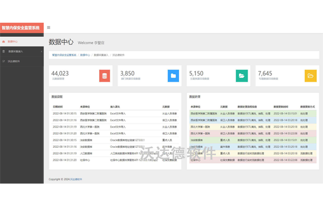Screen dimensions: 323x204
Task: Open the 数据中心 sidebar menu item
Action: (x=22, y=41)
